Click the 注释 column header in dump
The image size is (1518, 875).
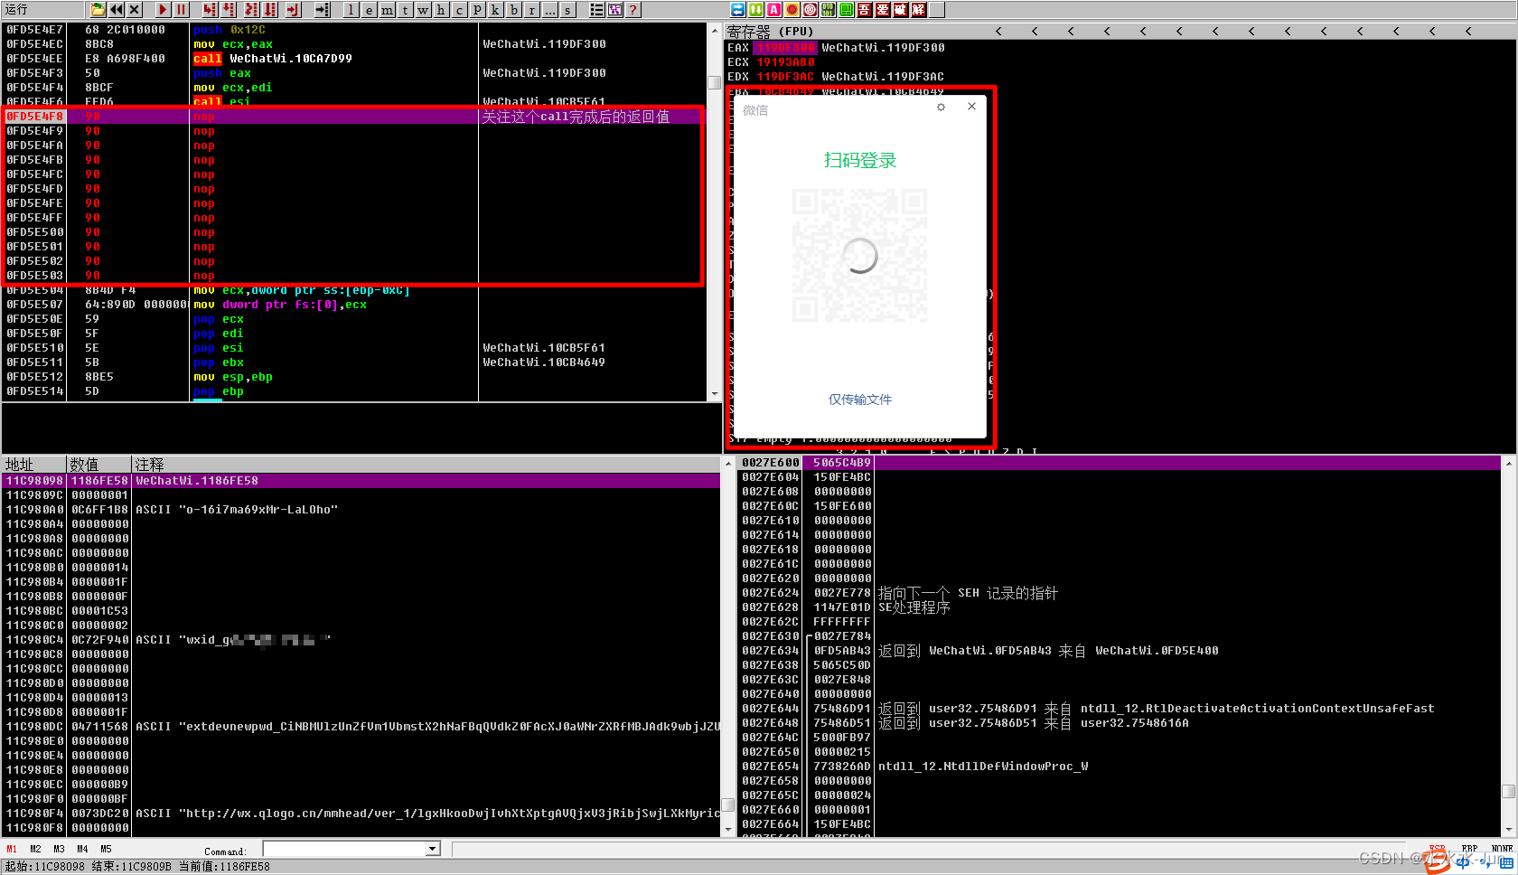(426, 465)
